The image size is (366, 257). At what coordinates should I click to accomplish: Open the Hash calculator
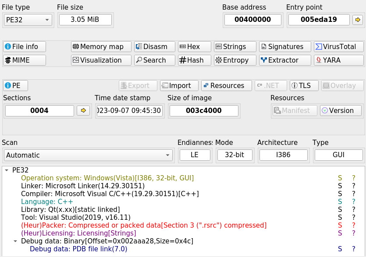pos(195,60)
